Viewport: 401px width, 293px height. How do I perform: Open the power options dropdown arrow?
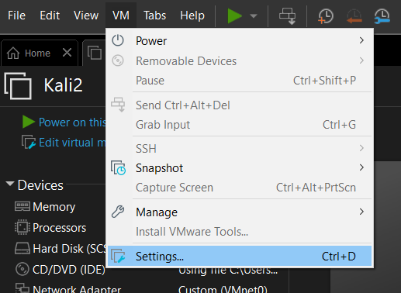tap(254, 16)
